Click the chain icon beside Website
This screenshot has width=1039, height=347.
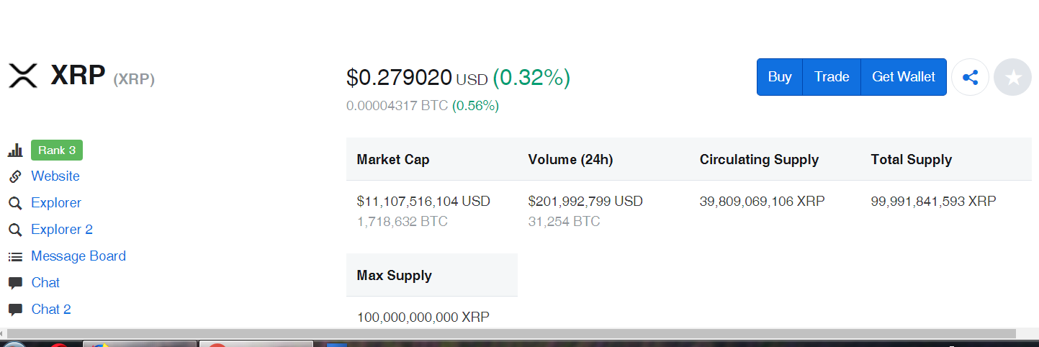(x=15, y=176)
